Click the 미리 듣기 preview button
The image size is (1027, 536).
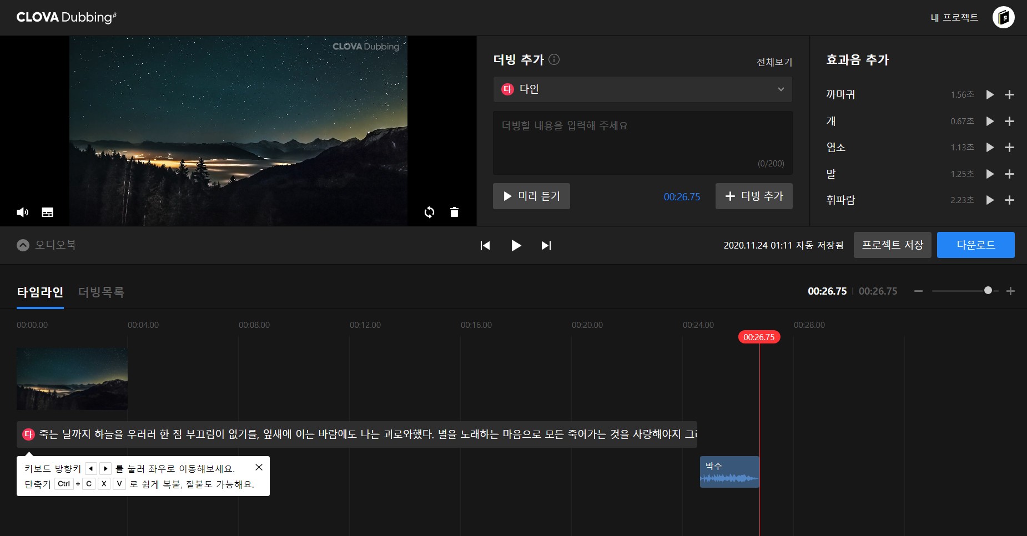pos(531,196)
